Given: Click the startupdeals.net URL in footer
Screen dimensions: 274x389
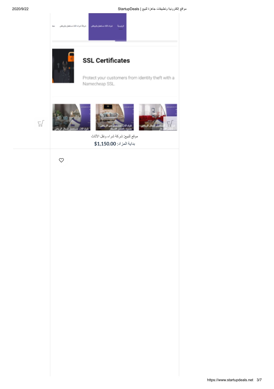Looking at the screenshot, I should (230, 380).
